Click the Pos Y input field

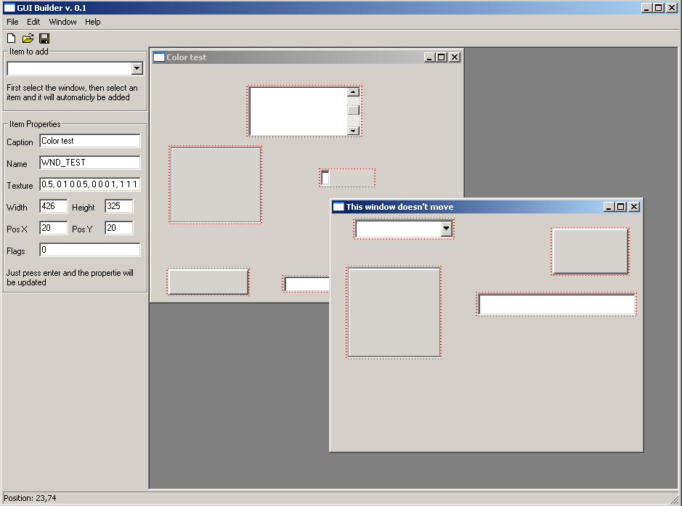tap(118, 228)
